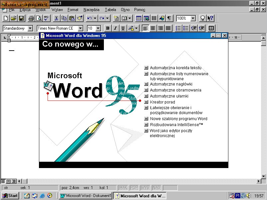Image resolution: width=267 pixels, height=200 pixels.
Task: Open Nowe szablony programu Word topic
Action: point(179,119)
